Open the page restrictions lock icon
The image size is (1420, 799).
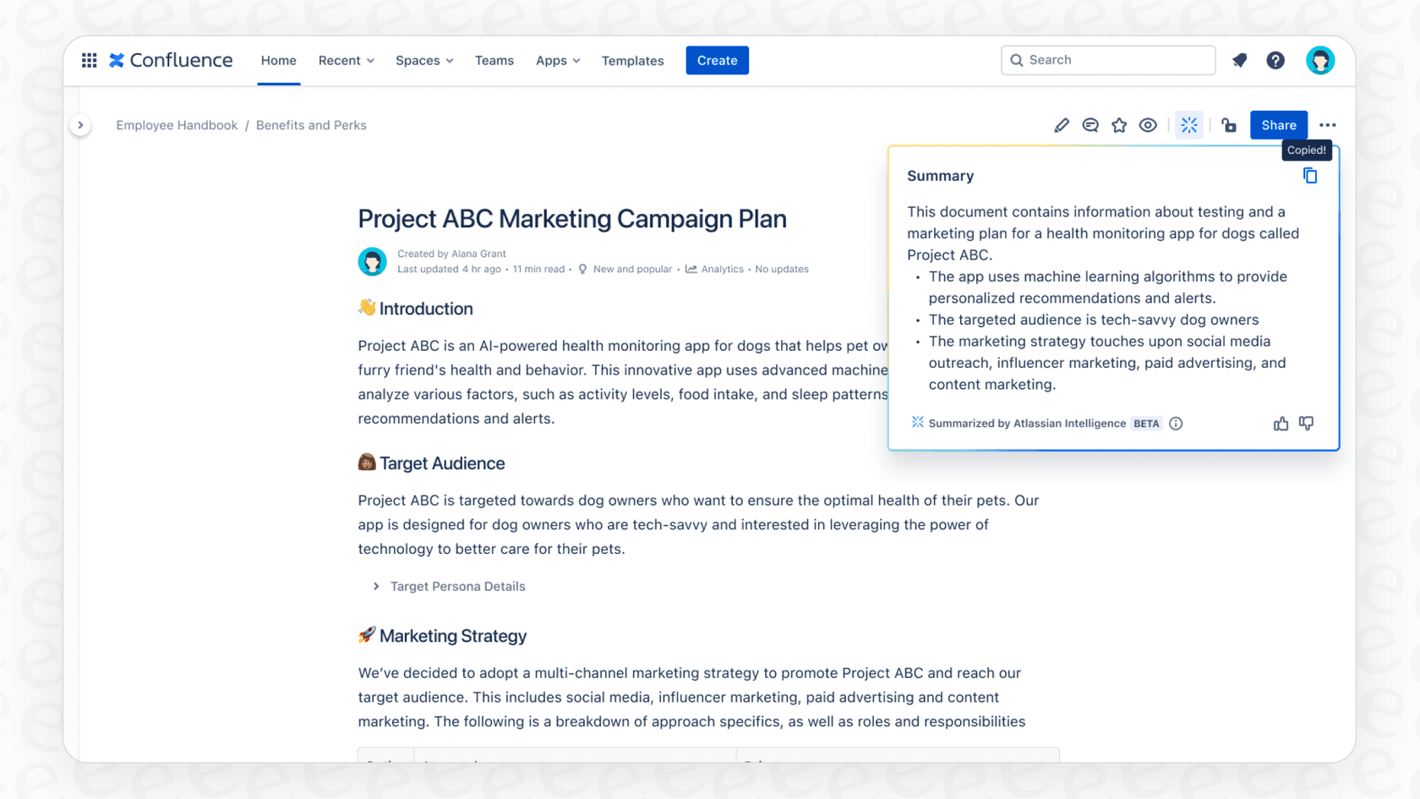[x=1229, y=125]
